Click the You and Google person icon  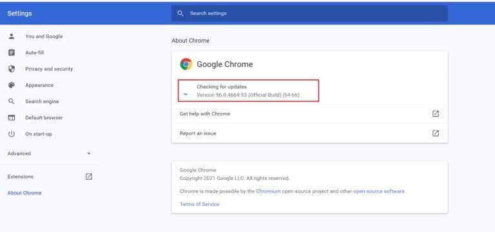click(12, 36)
